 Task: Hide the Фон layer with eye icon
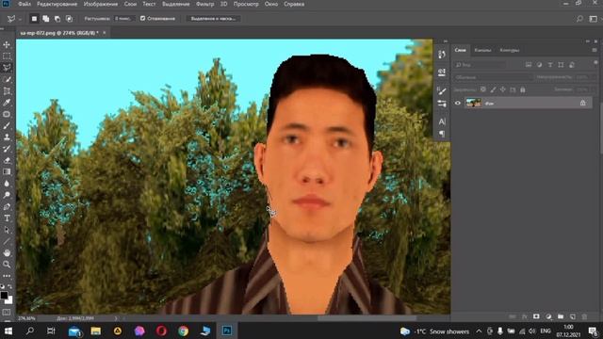458,103
